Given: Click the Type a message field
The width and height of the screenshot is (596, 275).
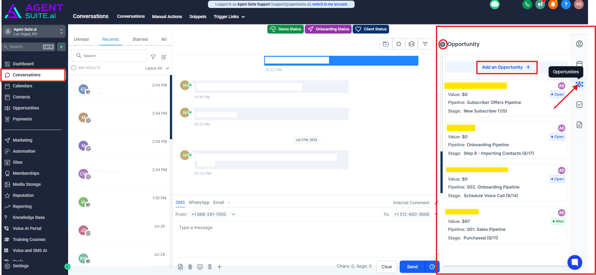Looking at the screenshot, I should pyautogui.click(x=307, y=239).
